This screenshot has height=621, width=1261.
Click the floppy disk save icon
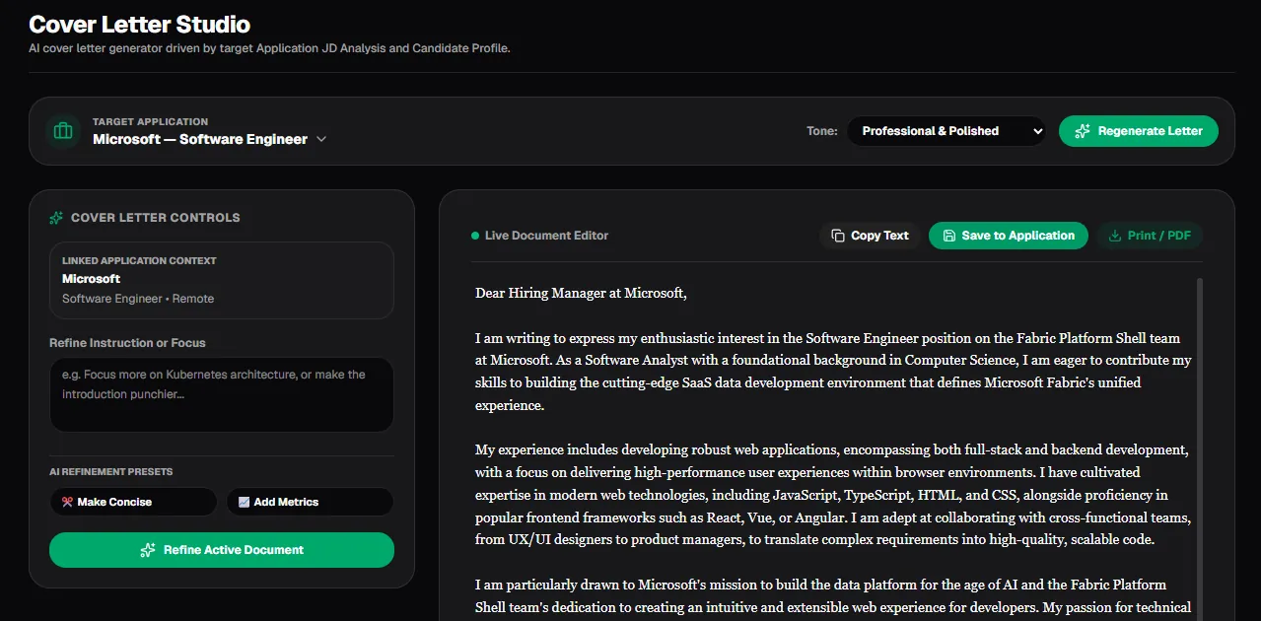click(x=948, y=236)
